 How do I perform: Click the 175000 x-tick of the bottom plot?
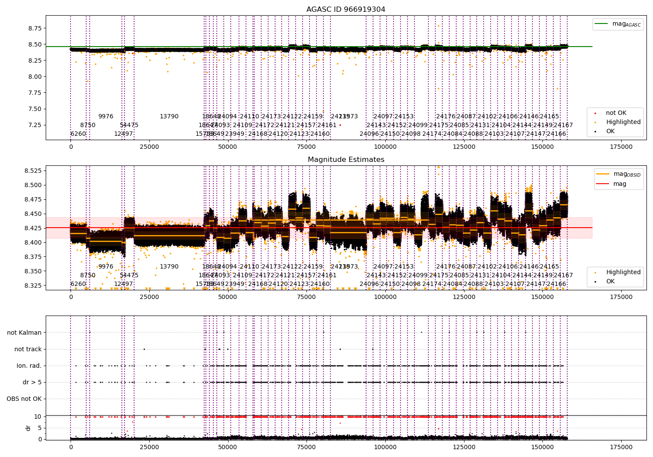(x=621, y=447)
